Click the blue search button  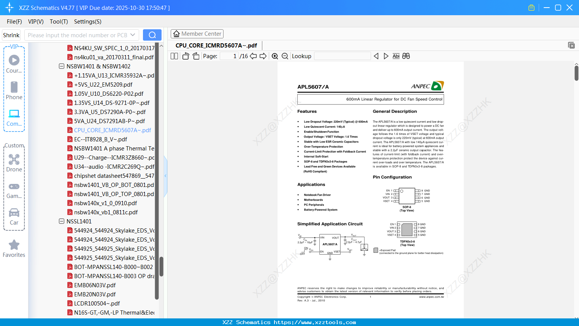(152, 35)
